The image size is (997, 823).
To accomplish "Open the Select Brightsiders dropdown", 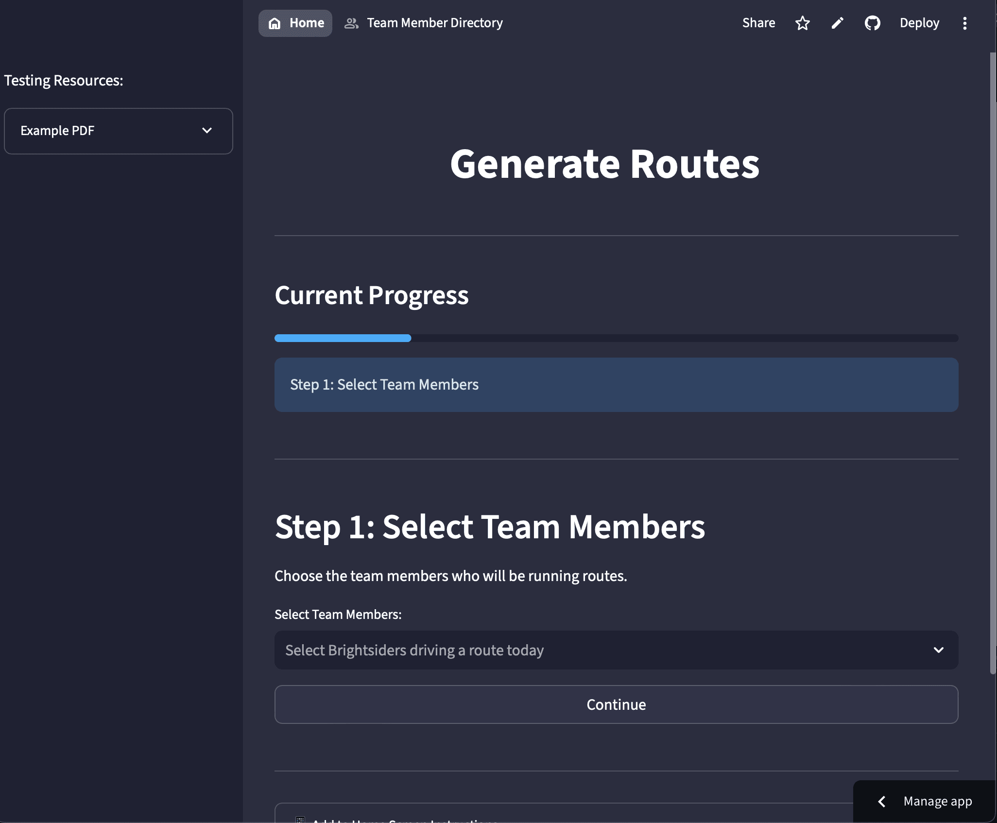I will click(616, 650).
